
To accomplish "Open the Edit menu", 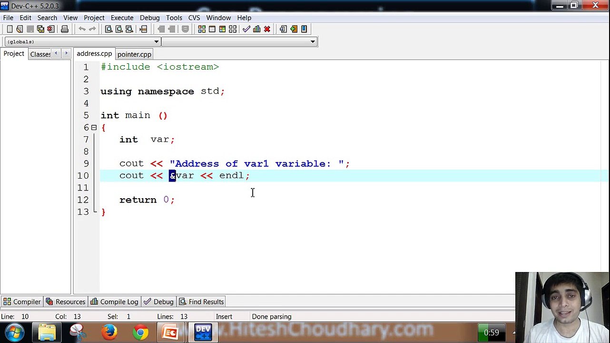I will (25, 18).
